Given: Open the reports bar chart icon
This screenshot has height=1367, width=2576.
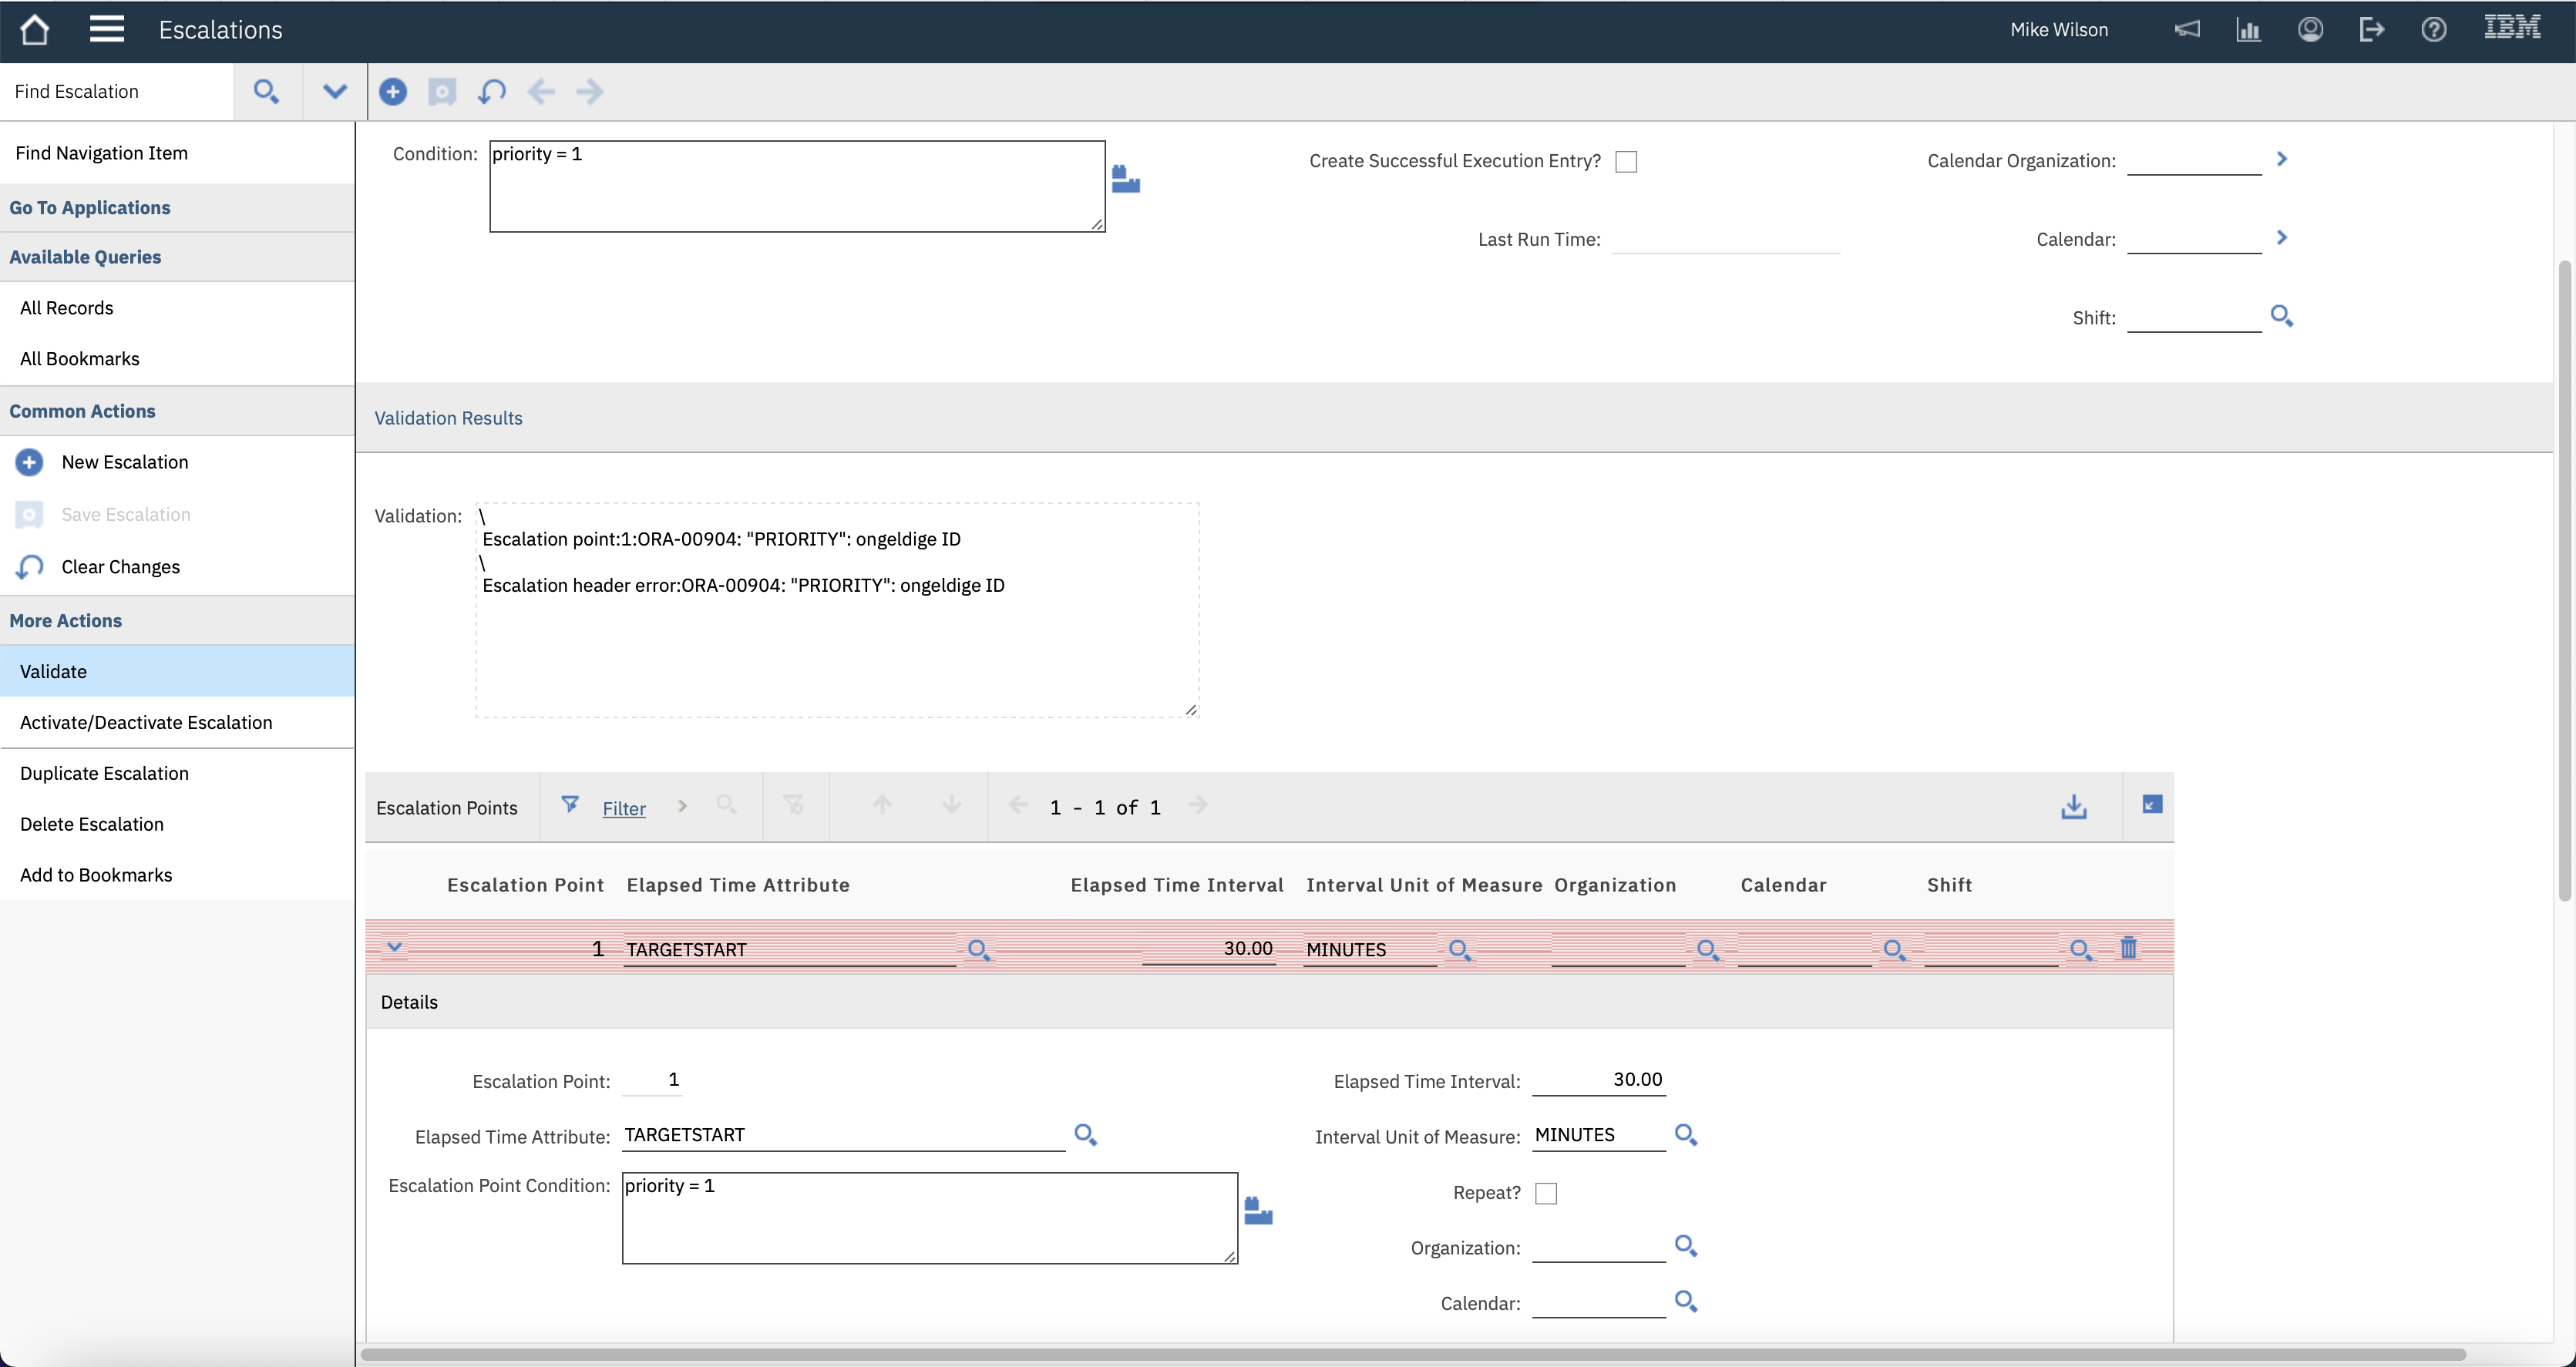Looking at the screenshot, I should [x=2248, y=29].
